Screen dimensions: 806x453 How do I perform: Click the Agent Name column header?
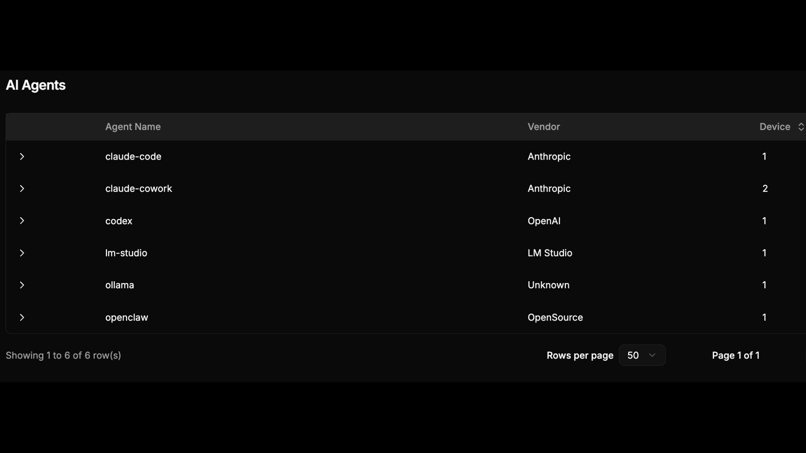133,127
